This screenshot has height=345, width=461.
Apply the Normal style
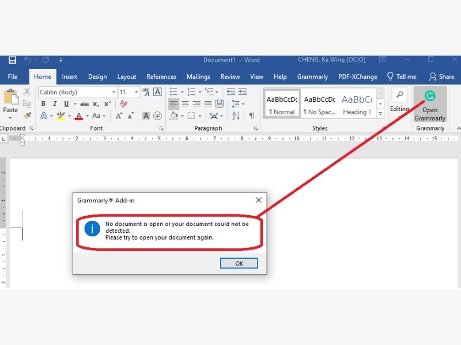click(282, 104)
